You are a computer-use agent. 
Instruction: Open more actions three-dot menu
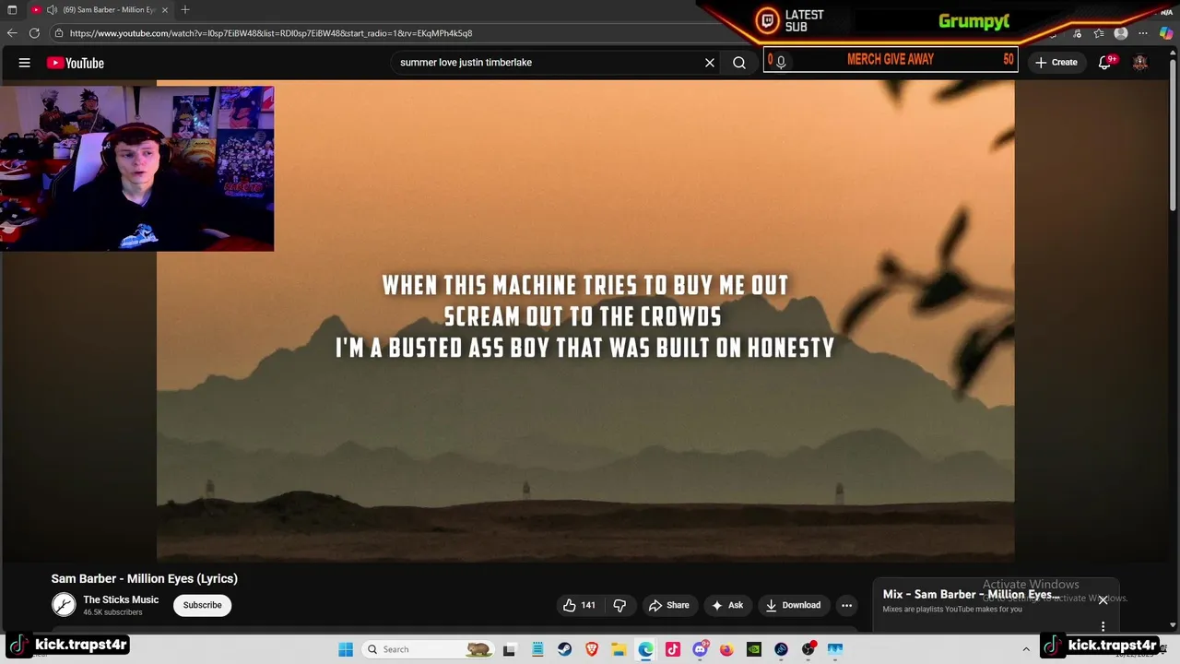[846, 605]
